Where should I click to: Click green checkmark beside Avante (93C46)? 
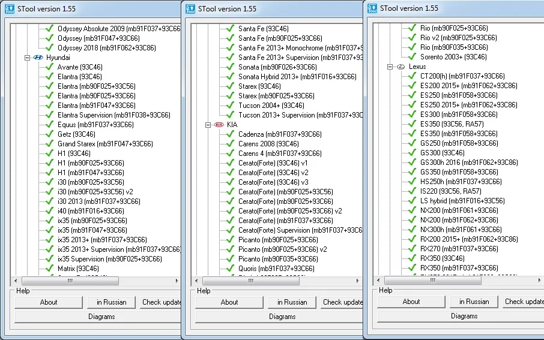tap(50, 67)
